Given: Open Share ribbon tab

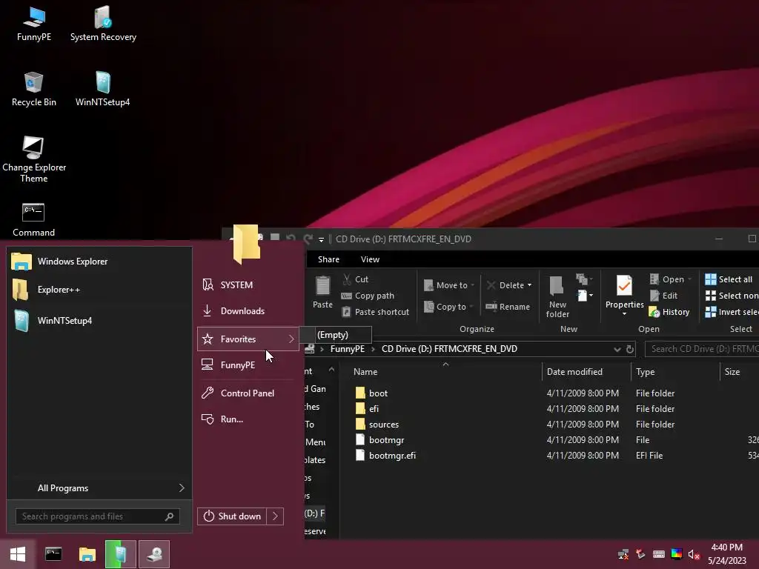Looking at the screenshot, I should 328,259.
